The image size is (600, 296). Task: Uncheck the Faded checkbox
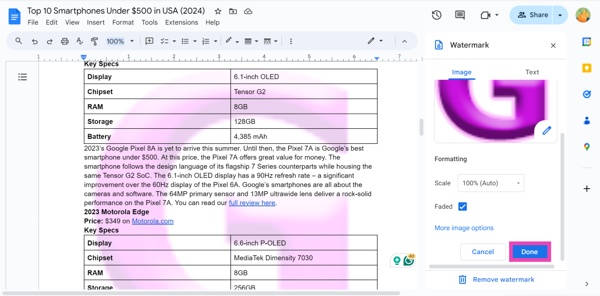click(462, 207)
